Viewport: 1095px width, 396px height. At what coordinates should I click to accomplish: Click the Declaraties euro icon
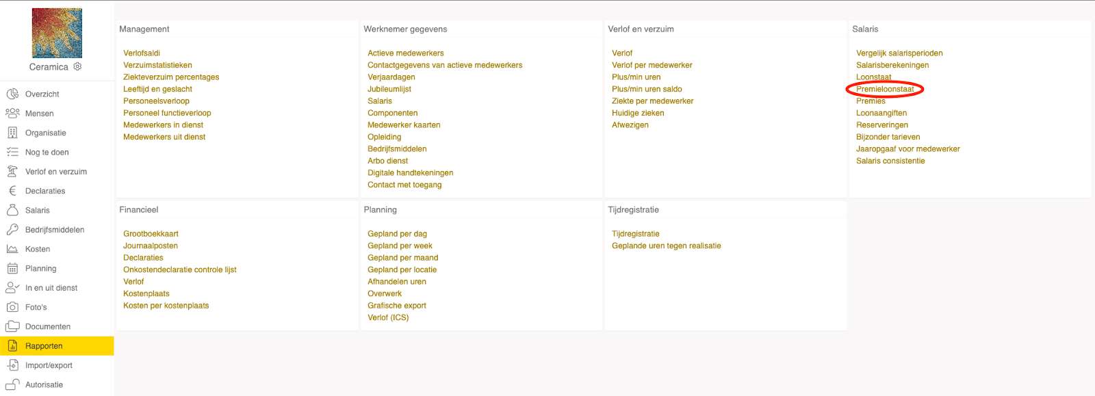tap(12, 191)
